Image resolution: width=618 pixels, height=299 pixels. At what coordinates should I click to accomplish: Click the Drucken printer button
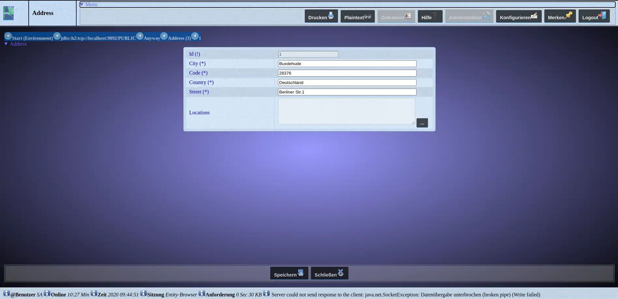(321, 16)
